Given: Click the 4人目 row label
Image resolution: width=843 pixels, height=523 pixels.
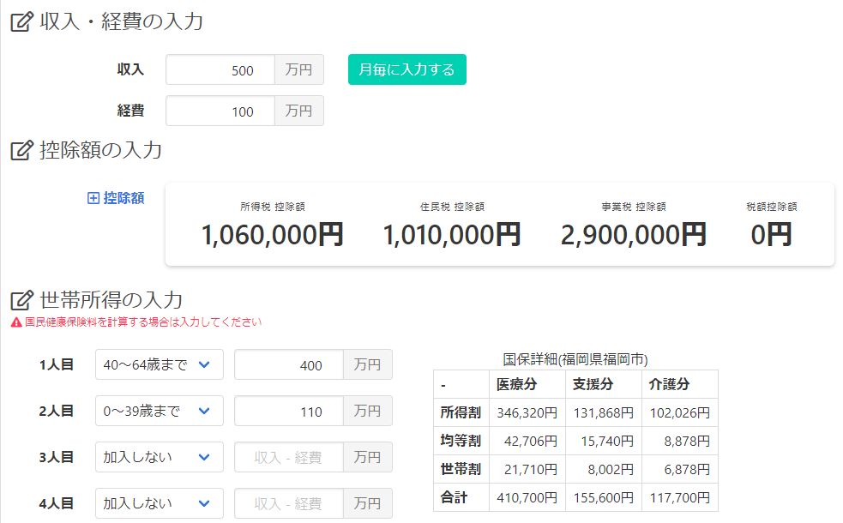Looking at the screenshot, I should pyautogui.click(x=56, y=503).
